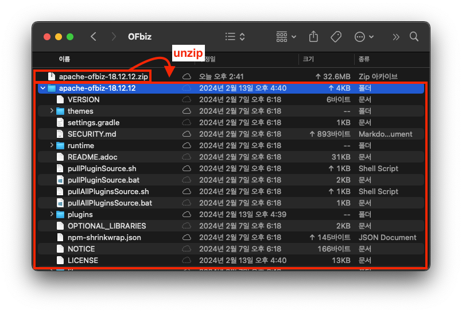Click the 13KB size of LICENSE
This screenshot has width=462, height=313.
[341, 261]
